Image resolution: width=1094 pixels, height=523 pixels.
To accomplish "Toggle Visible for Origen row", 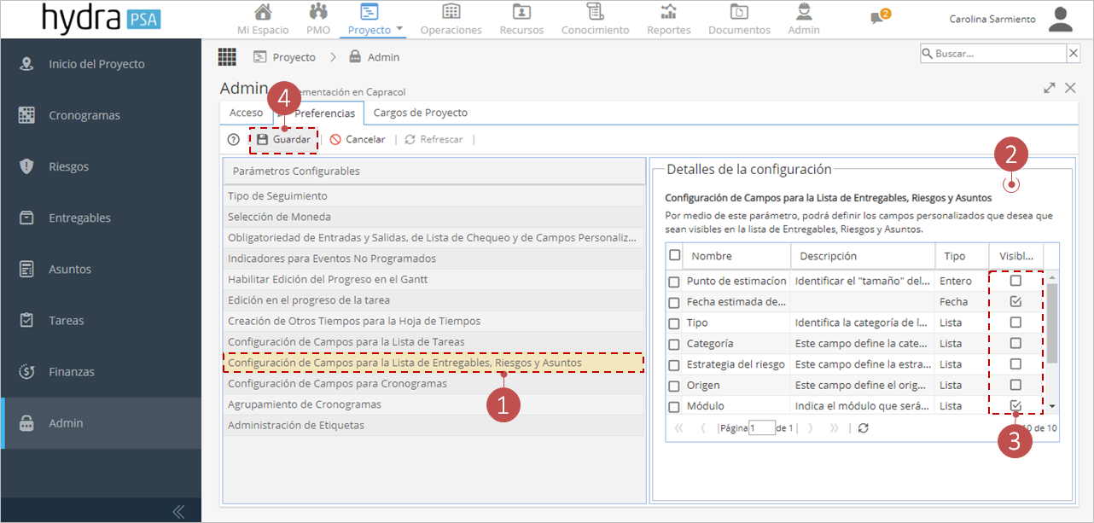I will click(x=1015, y=385).
